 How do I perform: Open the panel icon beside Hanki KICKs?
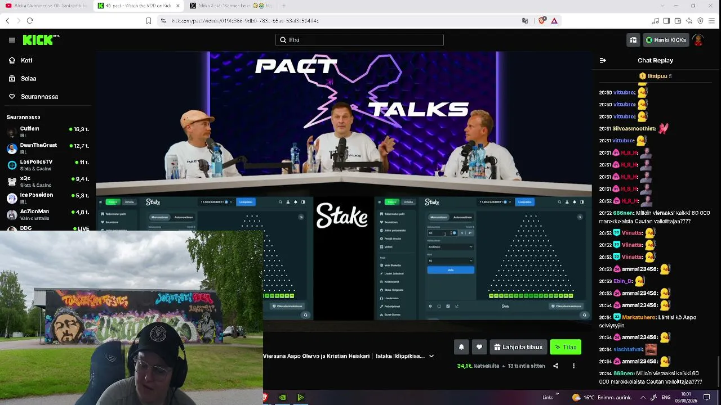pos(633,40)
